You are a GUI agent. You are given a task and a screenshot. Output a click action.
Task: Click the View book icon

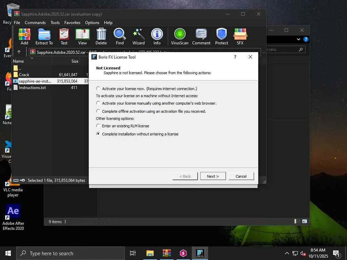point(83,37)
